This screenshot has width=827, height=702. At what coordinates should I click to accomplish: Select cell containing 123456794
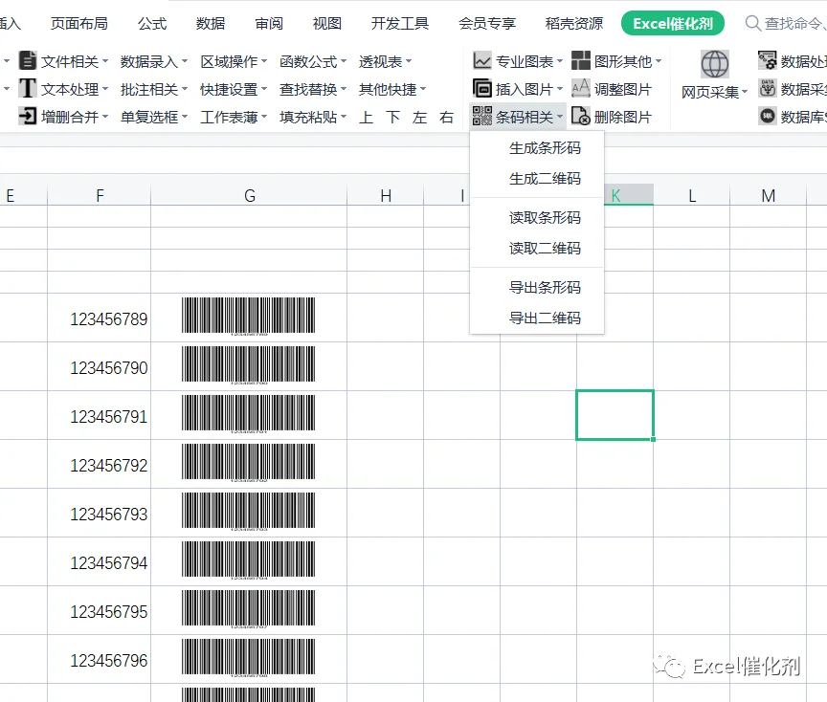click(100, 561)
